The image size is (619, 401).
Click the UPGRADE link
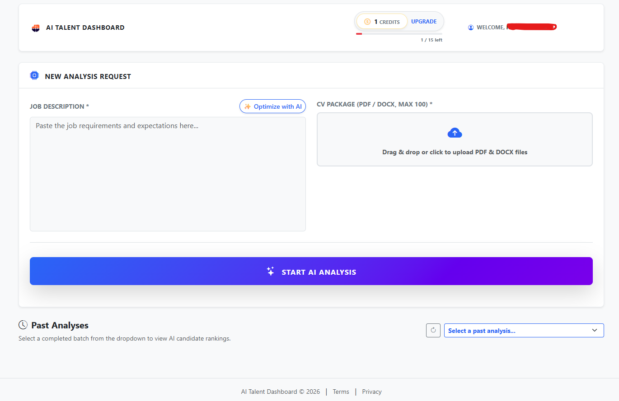click(x=423, y=21)
